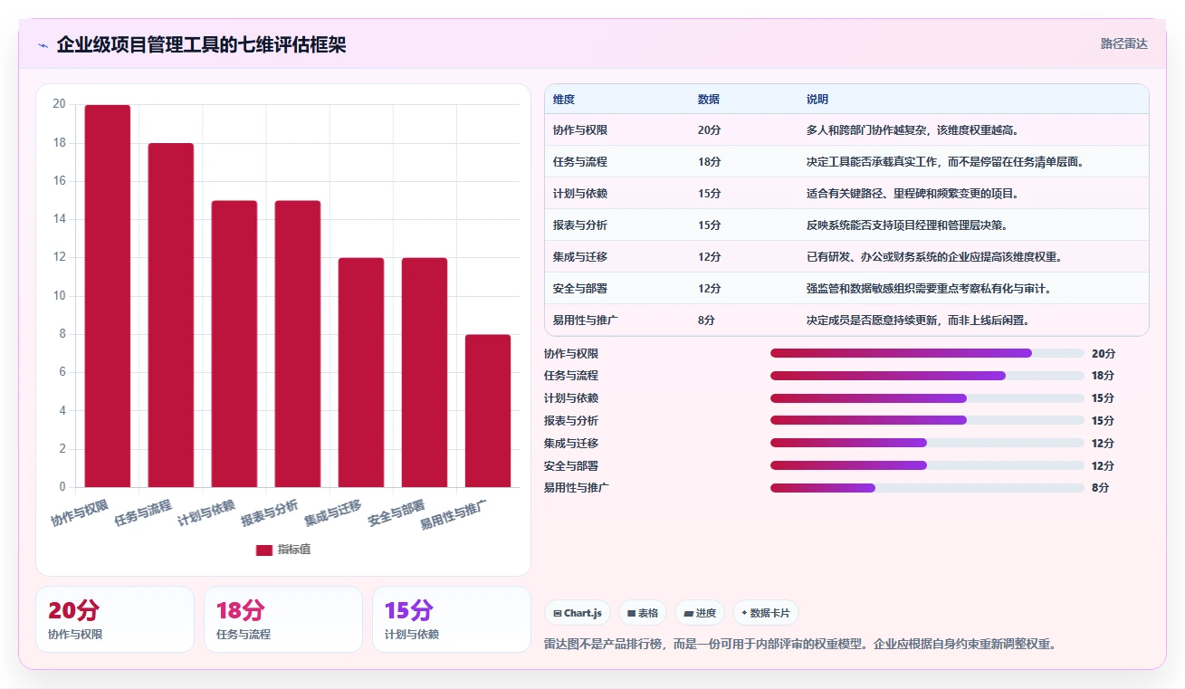Click the Chart.js chip

[578, 613]
